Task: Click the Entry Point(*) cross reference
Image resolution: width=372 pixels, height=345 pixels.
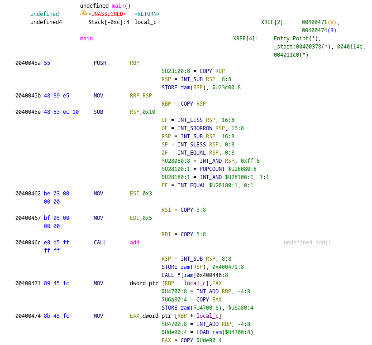Action: point(296,39)
